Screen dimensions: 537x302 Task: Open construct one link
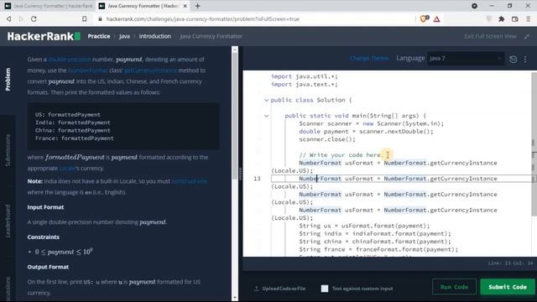(x=189, y=181)
